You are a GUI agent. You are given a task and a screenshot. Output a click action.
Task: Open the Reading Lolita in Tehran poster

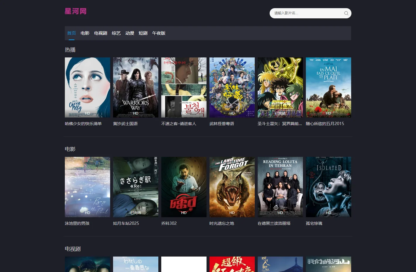(x=280, y=187)
